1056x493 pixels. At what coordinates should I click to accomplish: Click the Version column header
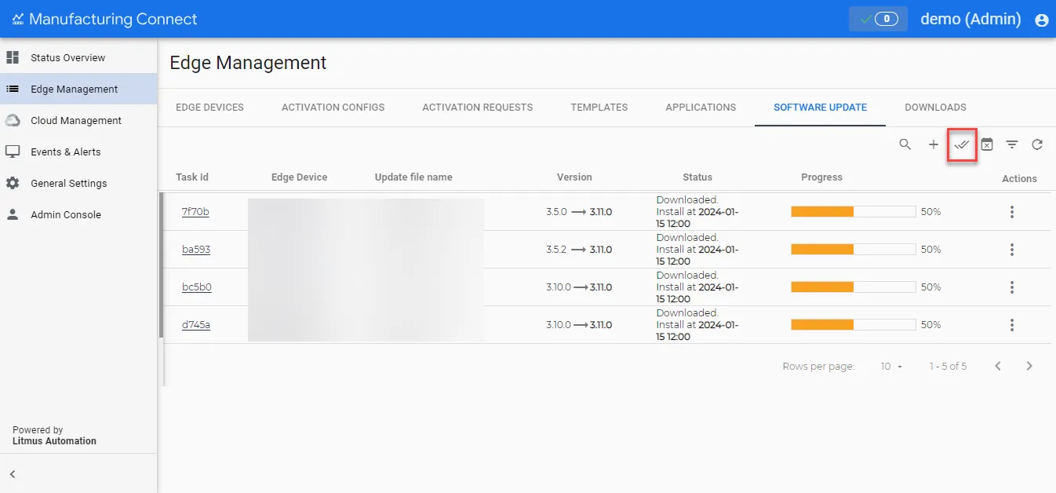(574, 177)
